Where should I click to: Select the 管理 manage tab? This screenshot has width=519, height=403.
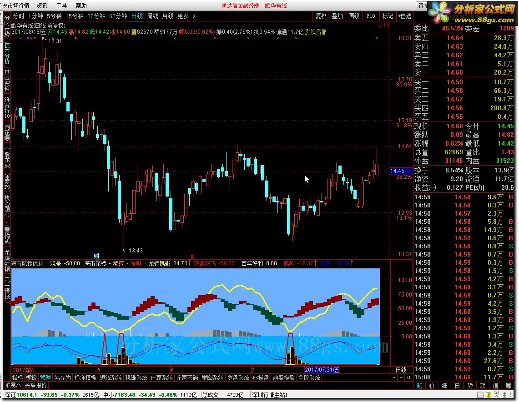45,378
